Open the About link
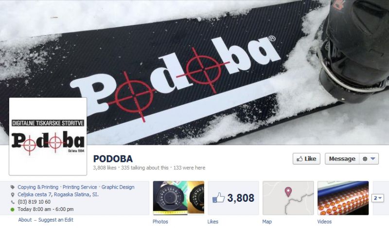This screenshot has height=228, width=389. point(25,220)
